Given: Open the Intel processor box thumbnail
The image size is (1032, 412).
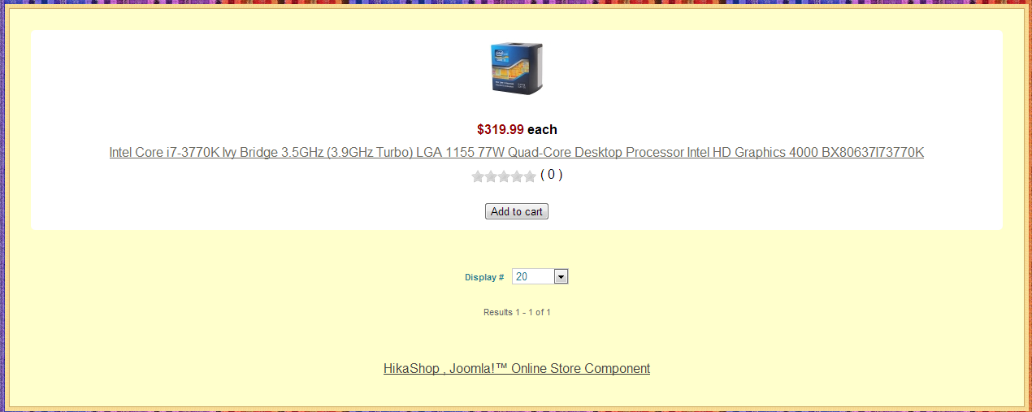Looking at the screenshot, I should tap(517, 68).
